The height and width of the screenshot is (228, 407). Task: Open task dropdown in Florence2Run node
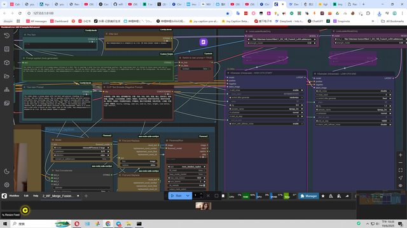[187, 167]
